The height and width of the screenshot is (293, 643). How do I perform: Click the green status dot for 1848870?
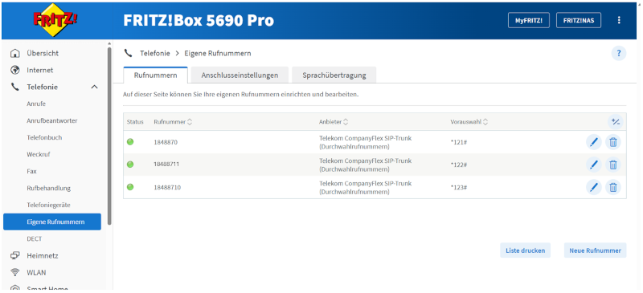[130, 142]
